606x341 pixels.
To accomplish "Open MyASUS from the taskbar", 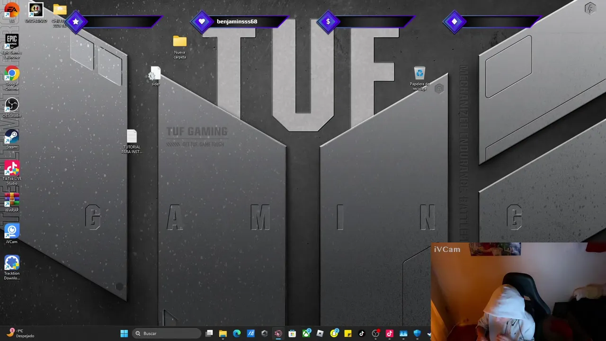I will coord(250,333).
